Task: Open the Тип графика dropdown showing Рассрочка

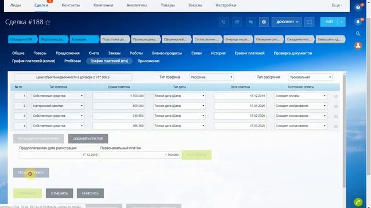Action: click(x=212, y=77)
